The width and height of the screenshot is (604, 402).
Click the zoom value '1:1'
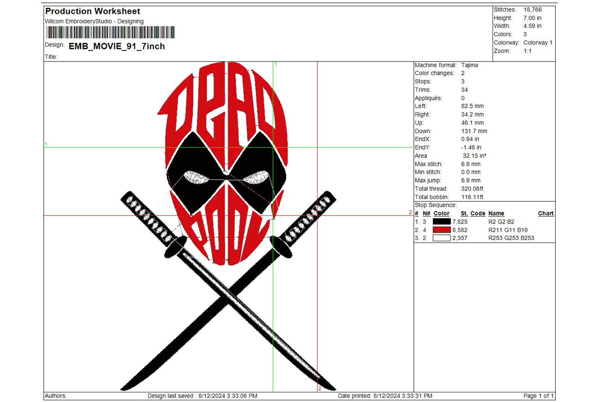pos(528,51)
